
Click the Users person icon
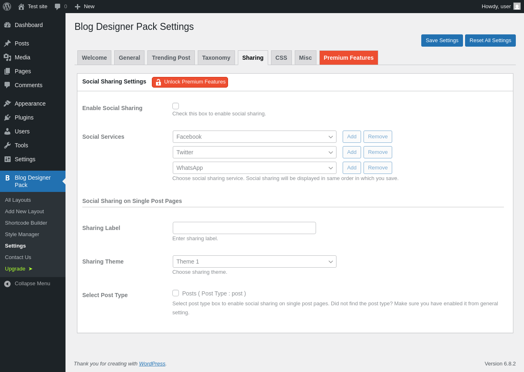coord(7,131)
